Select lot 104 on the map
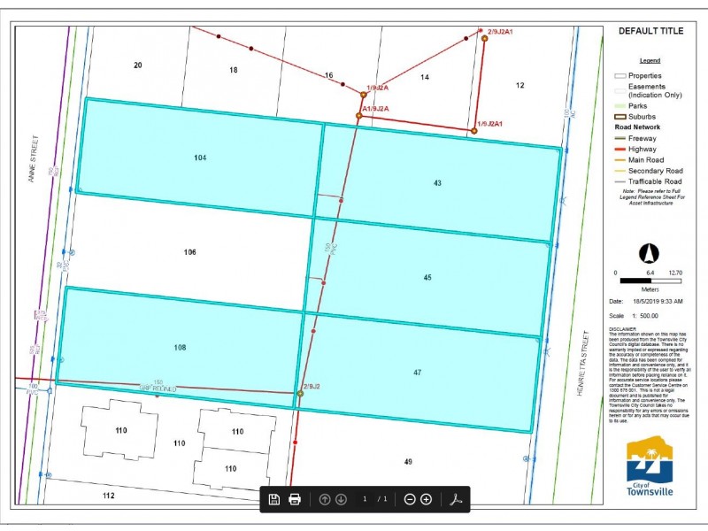Viewport: 708px width, 531px height. [x=200, y=157]
